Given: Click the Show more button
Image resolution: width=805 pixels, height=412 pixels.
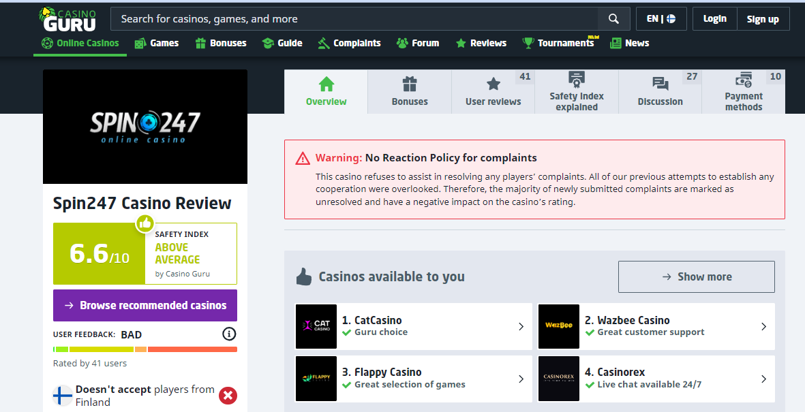Looking at the screenshot, I should [696, 276].
